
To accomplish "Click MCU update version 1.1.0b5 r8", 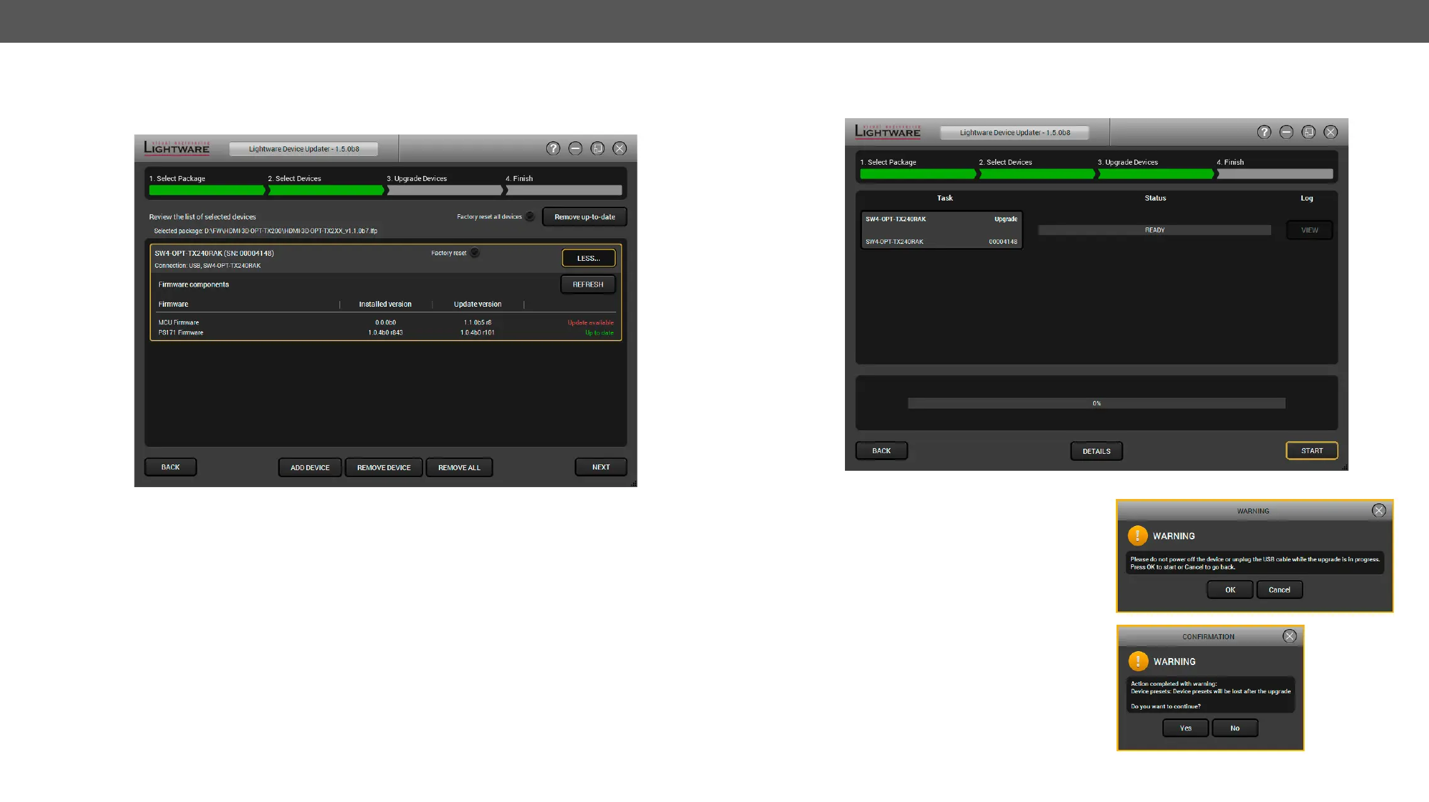I will (478, 322).
